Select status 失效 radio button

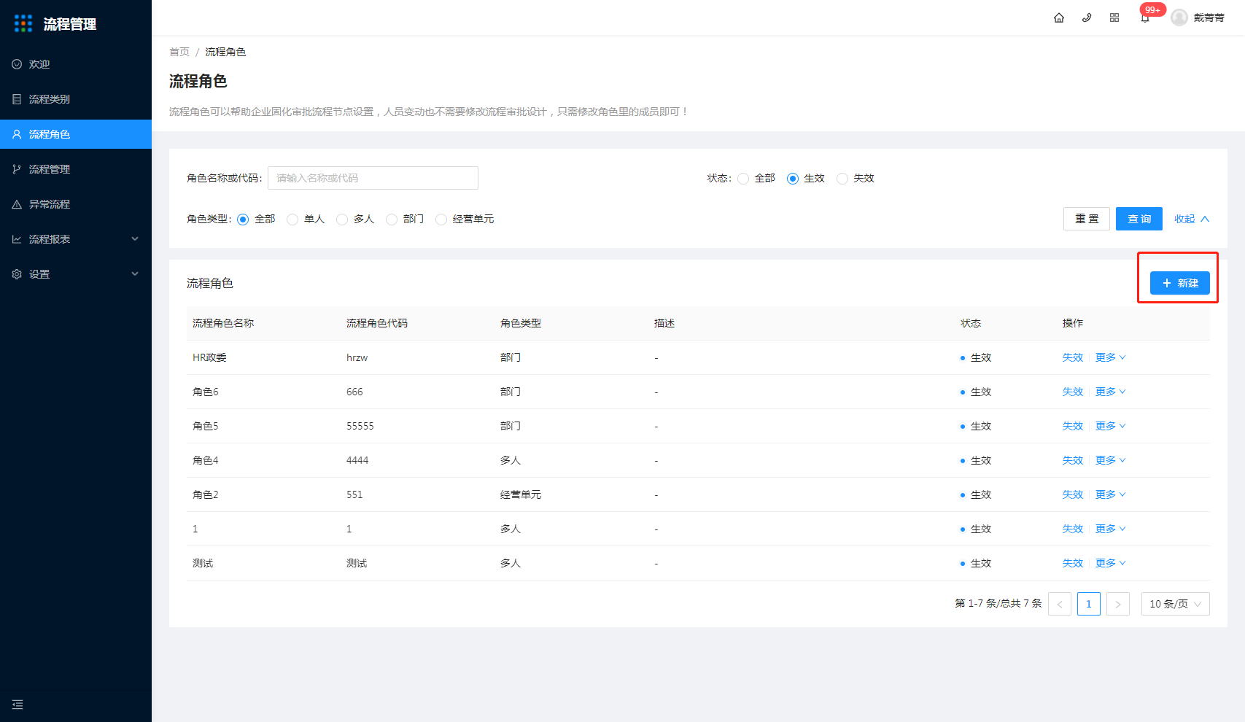(842, 179)
